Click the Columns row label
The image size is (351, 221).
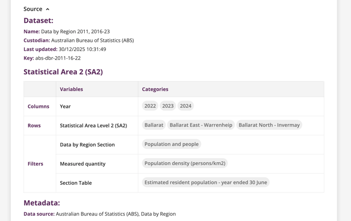tap(38, 107)
